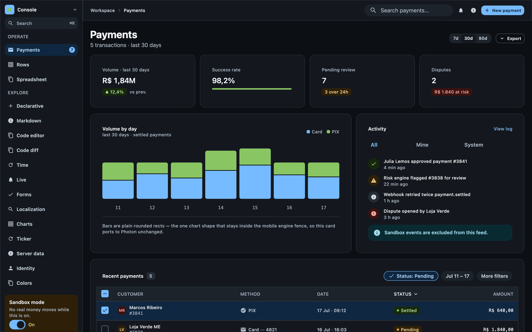Screen dimensions: 532x332
Task: Click the icon next to Colors
Action: click(11, 283)
